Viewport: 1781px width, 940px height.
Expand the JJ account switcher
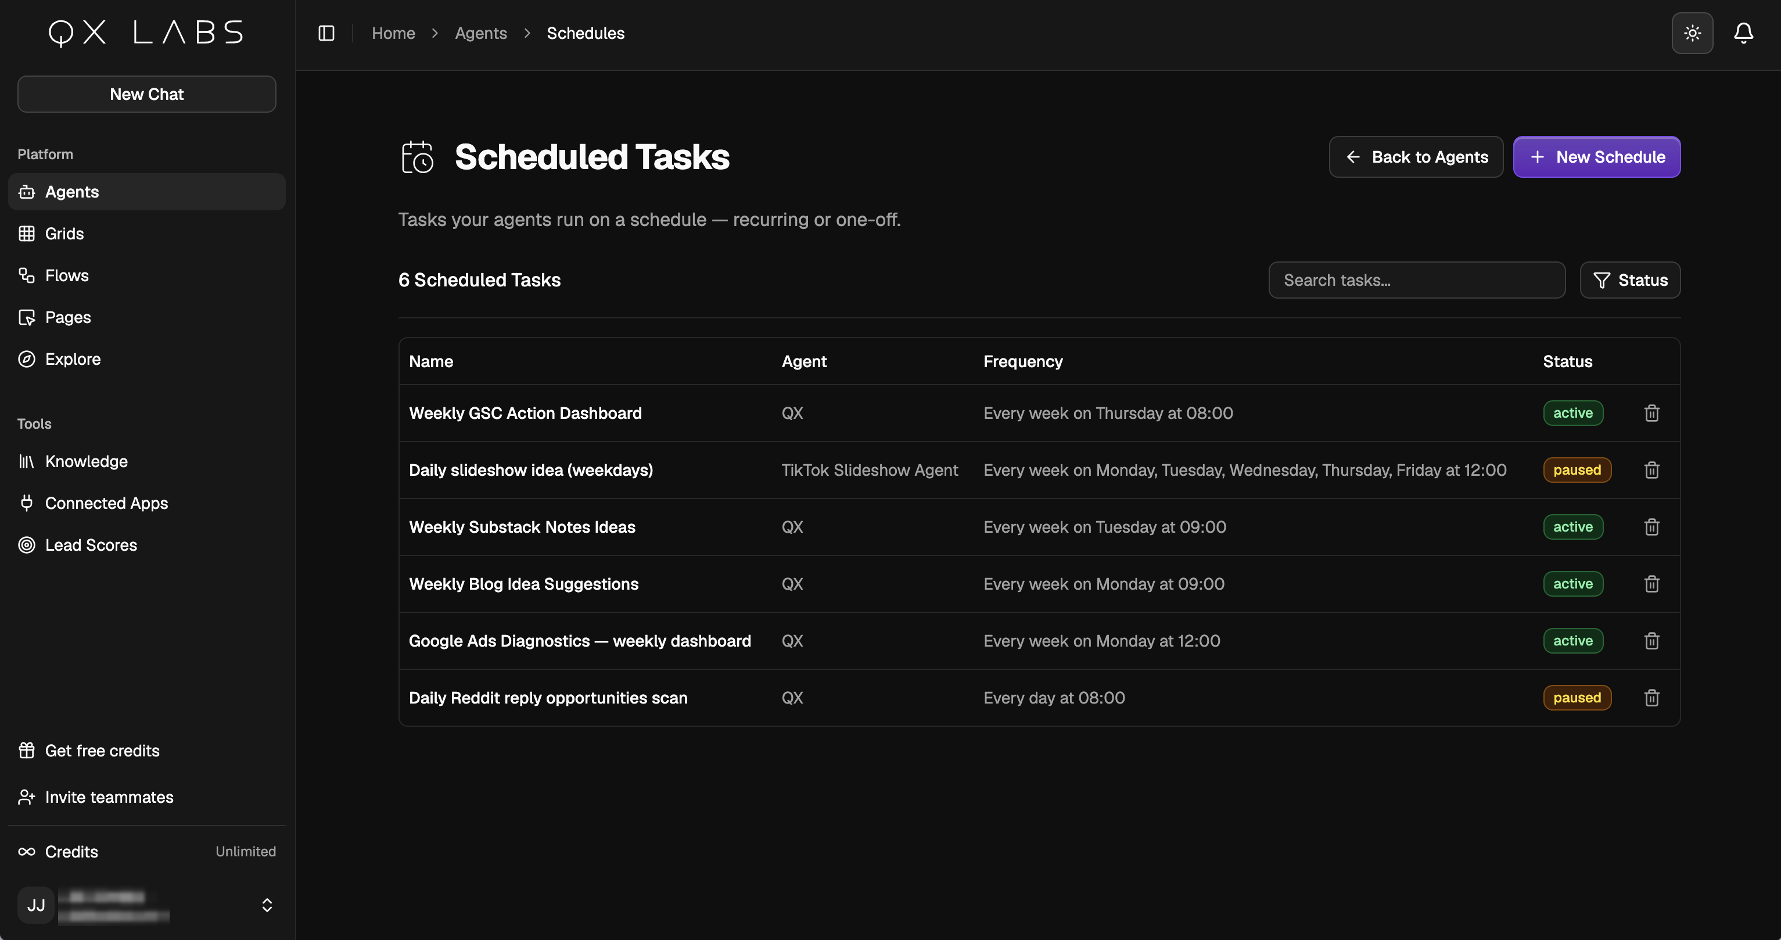pyautogui.click(x=267, y=905)
